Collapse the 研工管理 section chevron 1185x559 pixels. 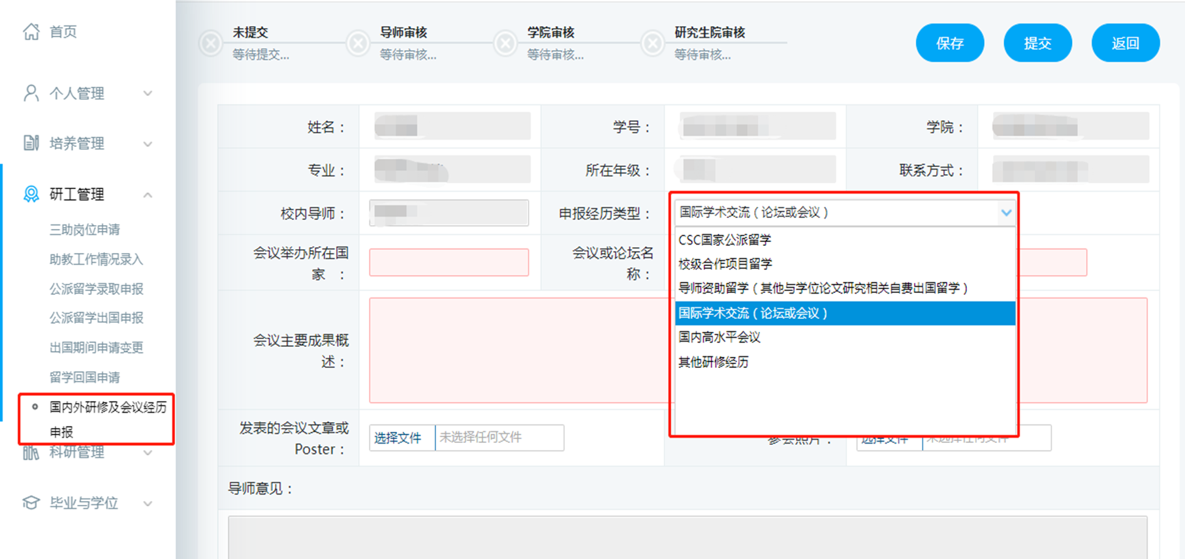tap(148, 194)
